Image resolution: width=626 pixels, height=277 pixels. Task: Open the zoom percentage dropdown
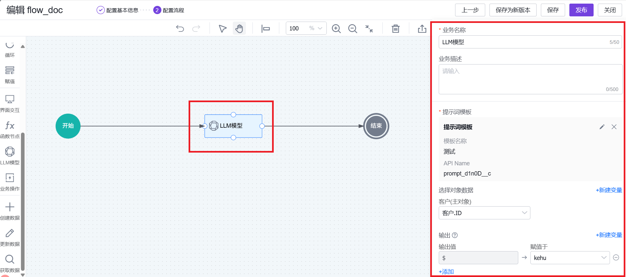tap(320, 28)
